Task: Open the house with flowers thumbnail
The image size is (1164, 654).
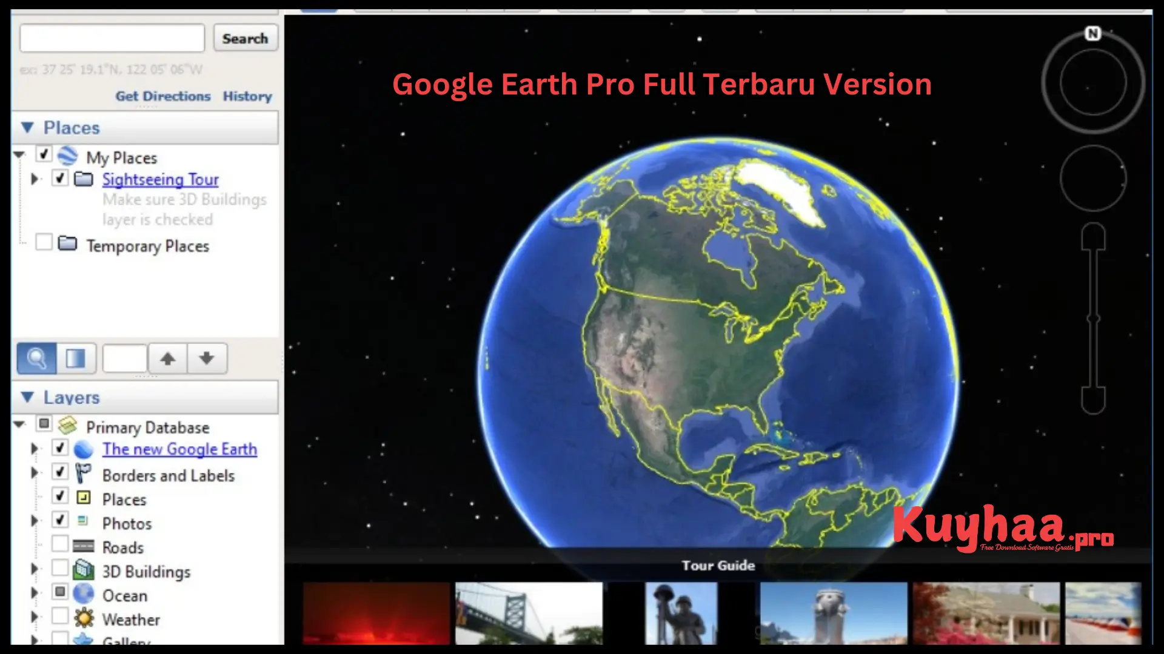Action: click(986, 613)
